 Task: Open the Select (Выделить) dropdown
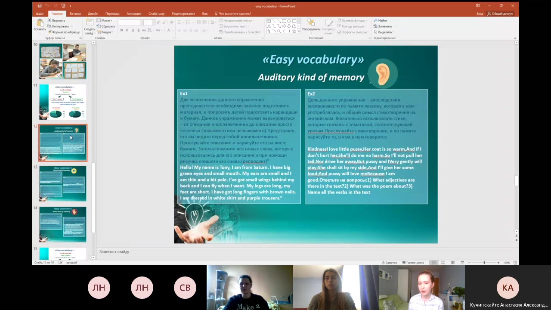pyautogui.click(x=384, y=32)
